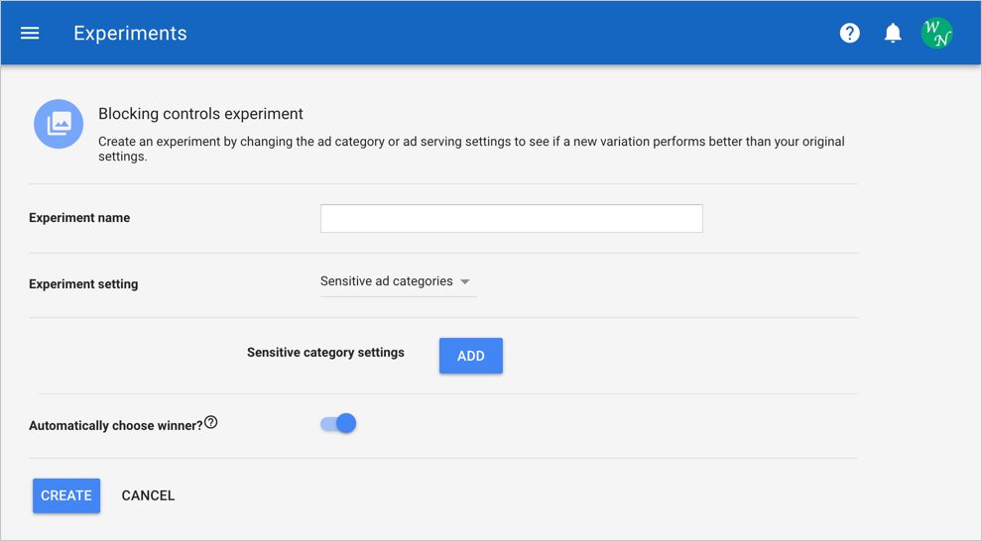Cancel the experiment creation
Image resolution: width=982 pixels, height=541 pixels.
(148, 495)
